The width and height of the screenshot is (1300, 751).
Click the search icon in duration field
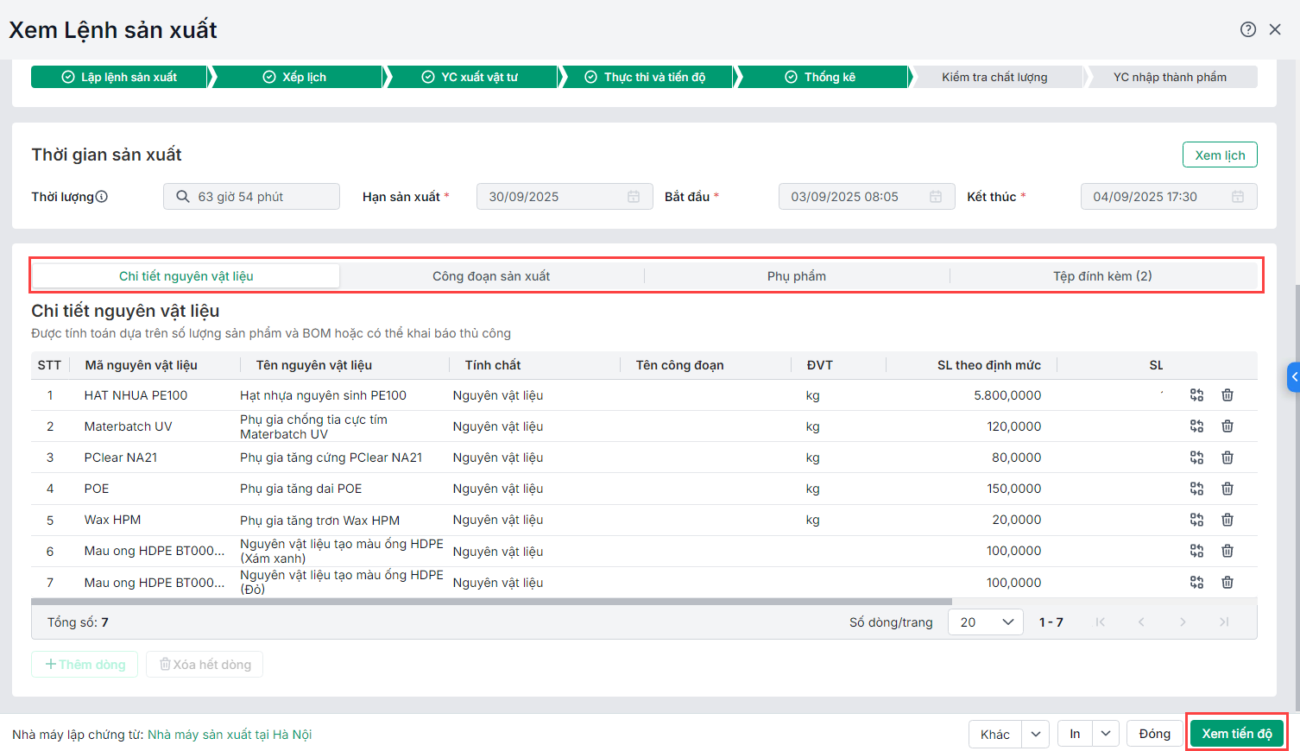tap(183, 197)
